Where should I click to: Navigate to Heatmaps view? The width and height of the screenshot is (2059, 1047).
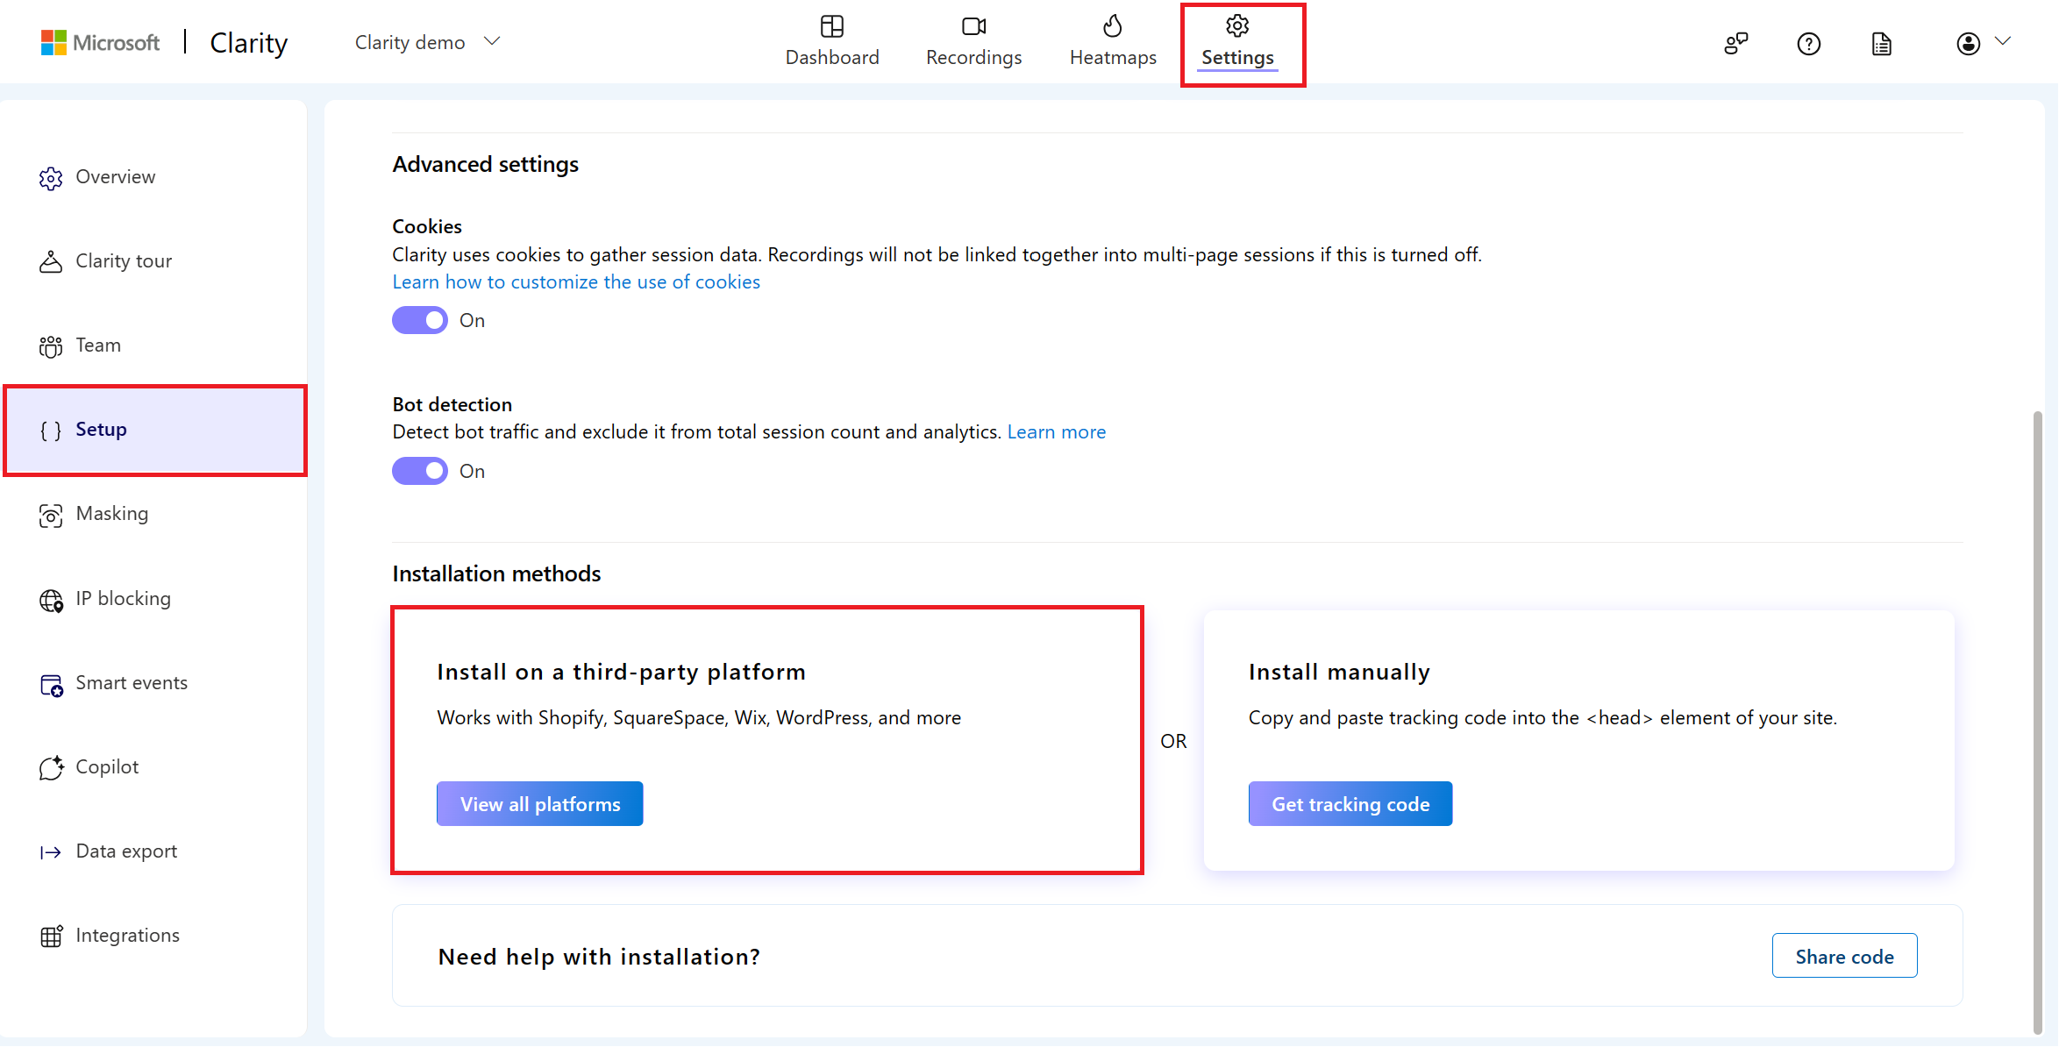pos(1112,41)
